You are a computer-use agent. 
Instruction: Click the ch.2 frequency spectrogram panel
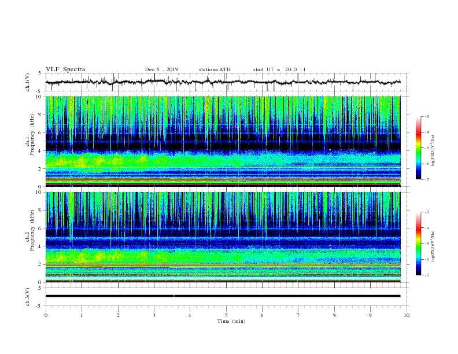[x=223, y=237]
